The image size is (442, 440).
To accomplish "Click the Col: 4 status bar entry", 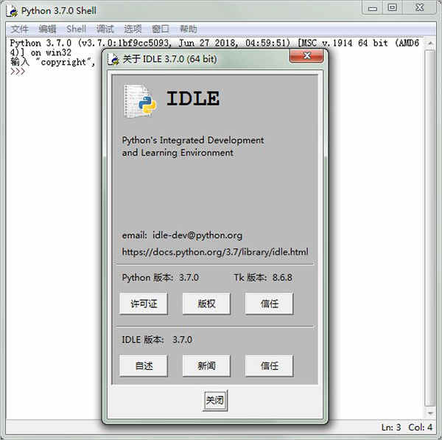I will [421, 427].
